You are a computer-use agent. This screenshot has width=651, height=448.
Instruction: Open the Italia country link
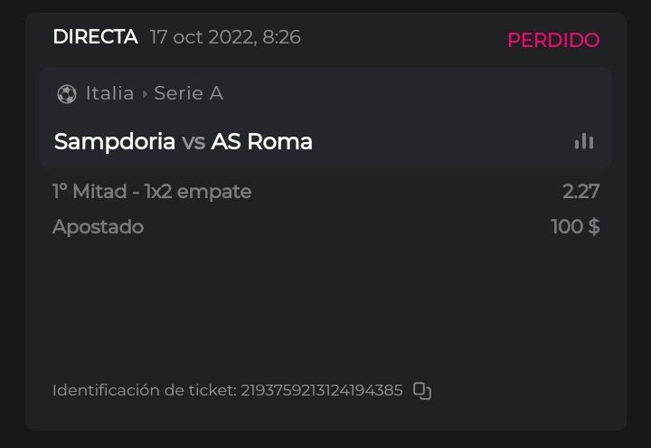109,93
